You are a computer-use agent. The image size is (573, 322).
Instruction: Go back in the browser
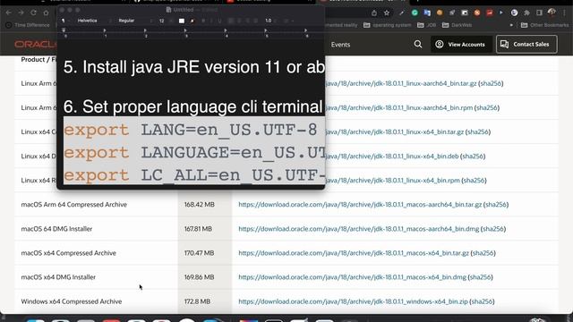pyautogui.click(x=9, y=13)
